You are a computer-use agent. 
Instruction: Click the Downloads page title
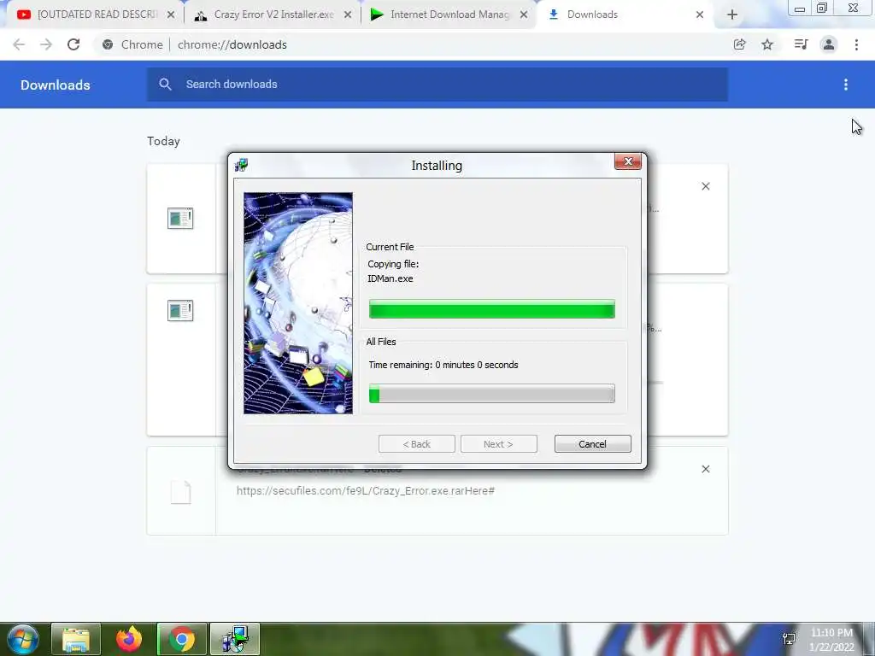coord(56,85)
